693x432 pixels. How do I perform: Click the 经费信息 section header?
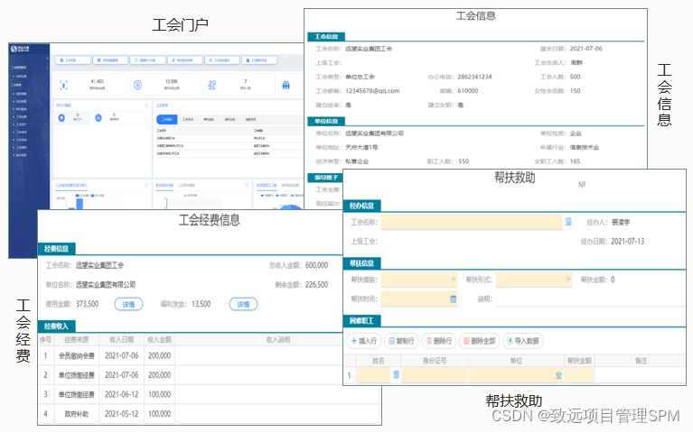coord(57,249)
